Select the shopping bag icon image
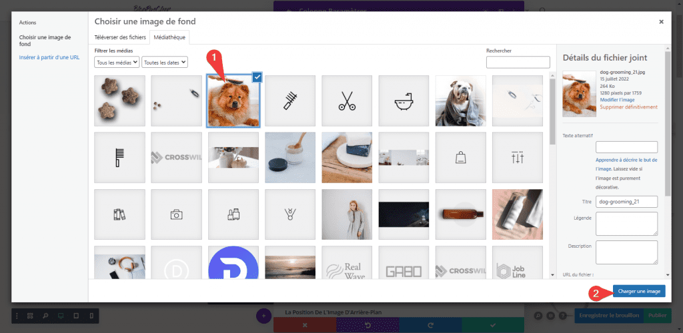 point(460,157)
